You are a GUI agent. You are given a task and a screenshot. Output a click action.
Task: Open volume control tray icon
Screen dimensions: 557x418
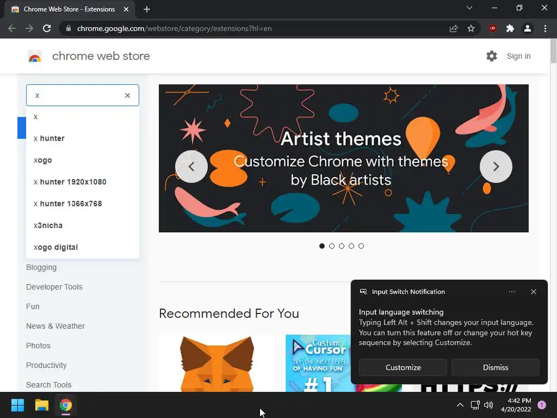click(489, 405)
